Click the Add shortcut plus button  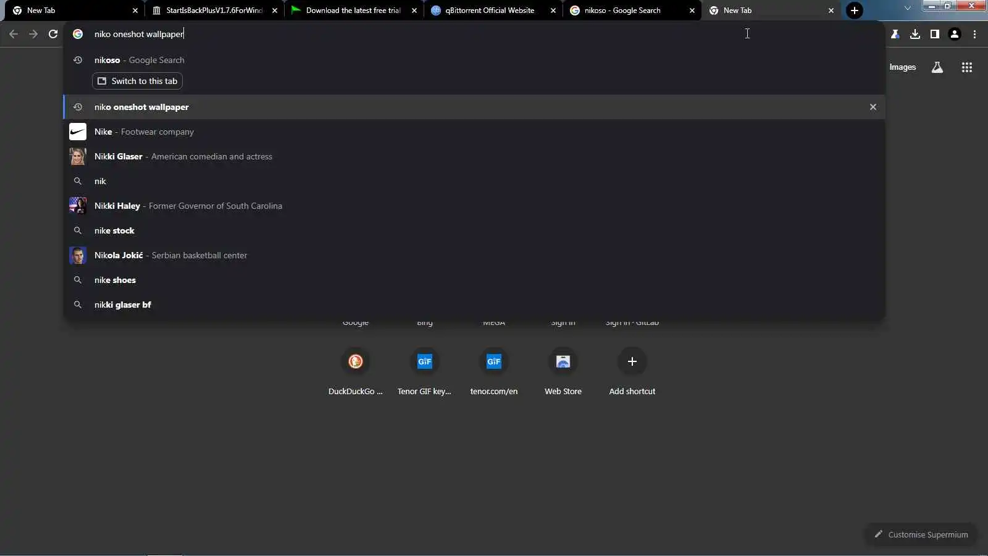pyautogui.click(x=632, y=361)
